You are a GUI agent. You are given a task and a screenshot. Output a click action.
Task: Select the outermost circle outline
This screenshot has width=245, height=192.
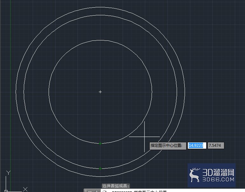click(16, 92)
